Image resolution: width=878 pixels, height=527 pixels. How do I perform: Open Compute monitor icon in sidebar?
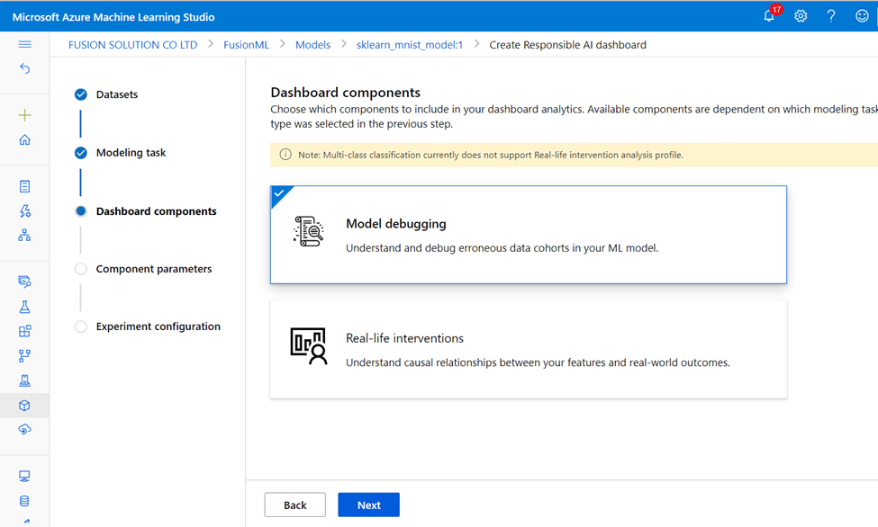pos(24,476)
